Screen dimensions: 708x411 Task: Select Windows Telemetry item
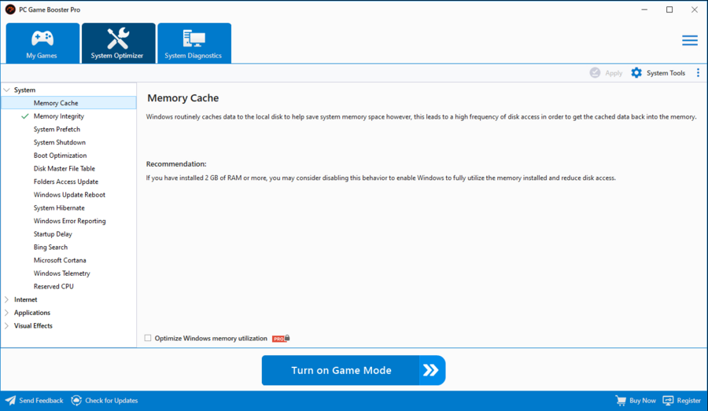pos(62,273)
